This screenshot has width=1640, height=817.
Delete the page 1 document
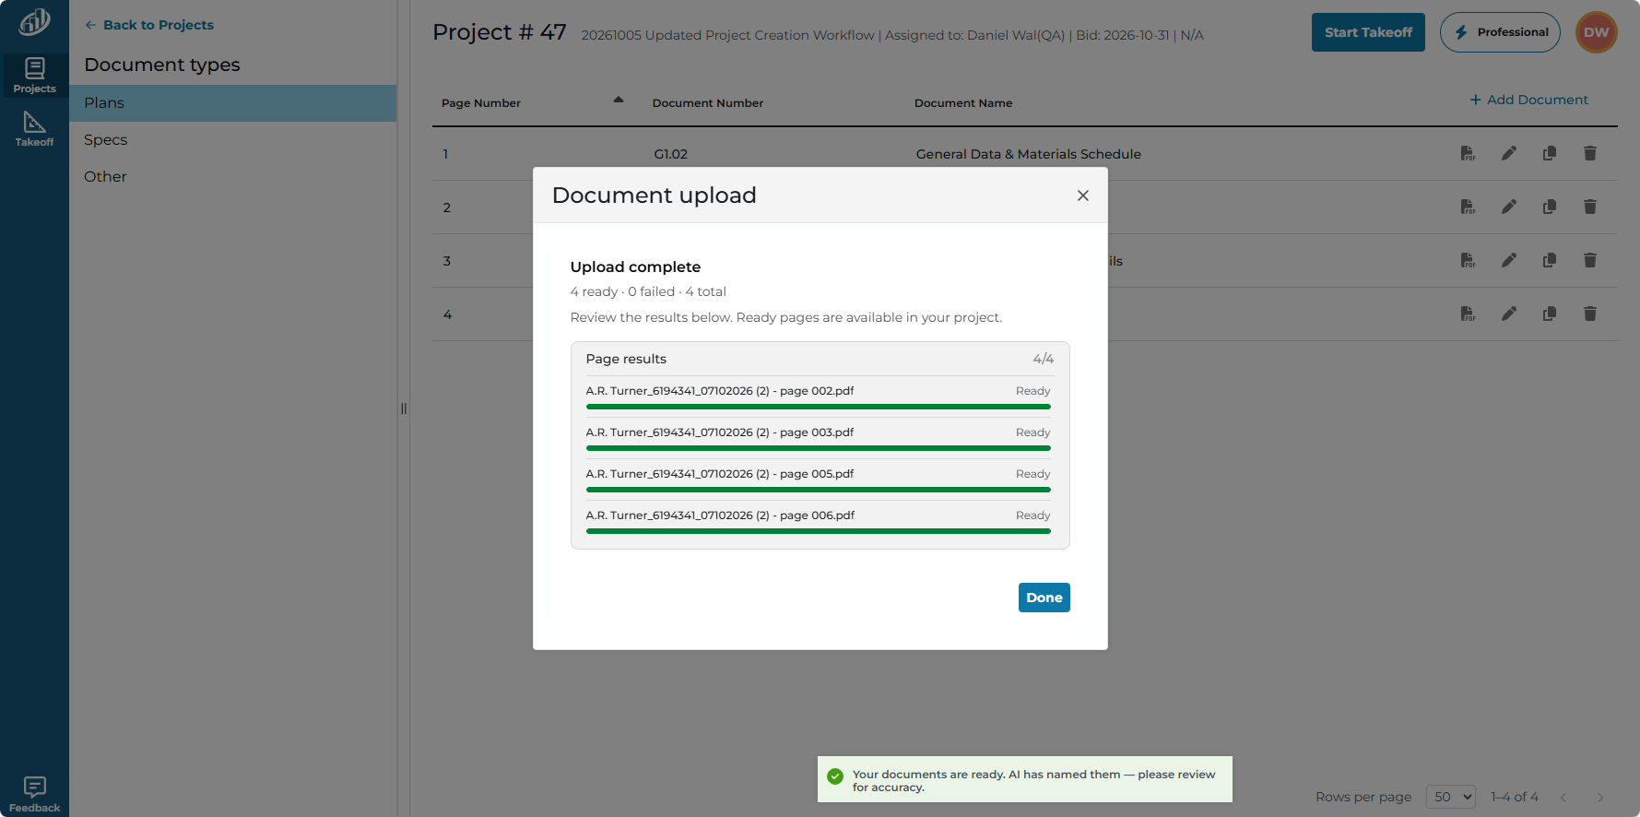click(x=1589, y=153)
